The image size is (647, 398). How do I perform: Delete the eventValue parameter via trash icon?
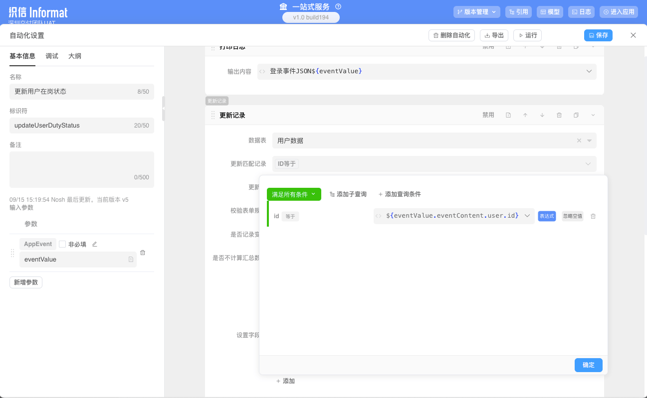click(x=143, y=253)
